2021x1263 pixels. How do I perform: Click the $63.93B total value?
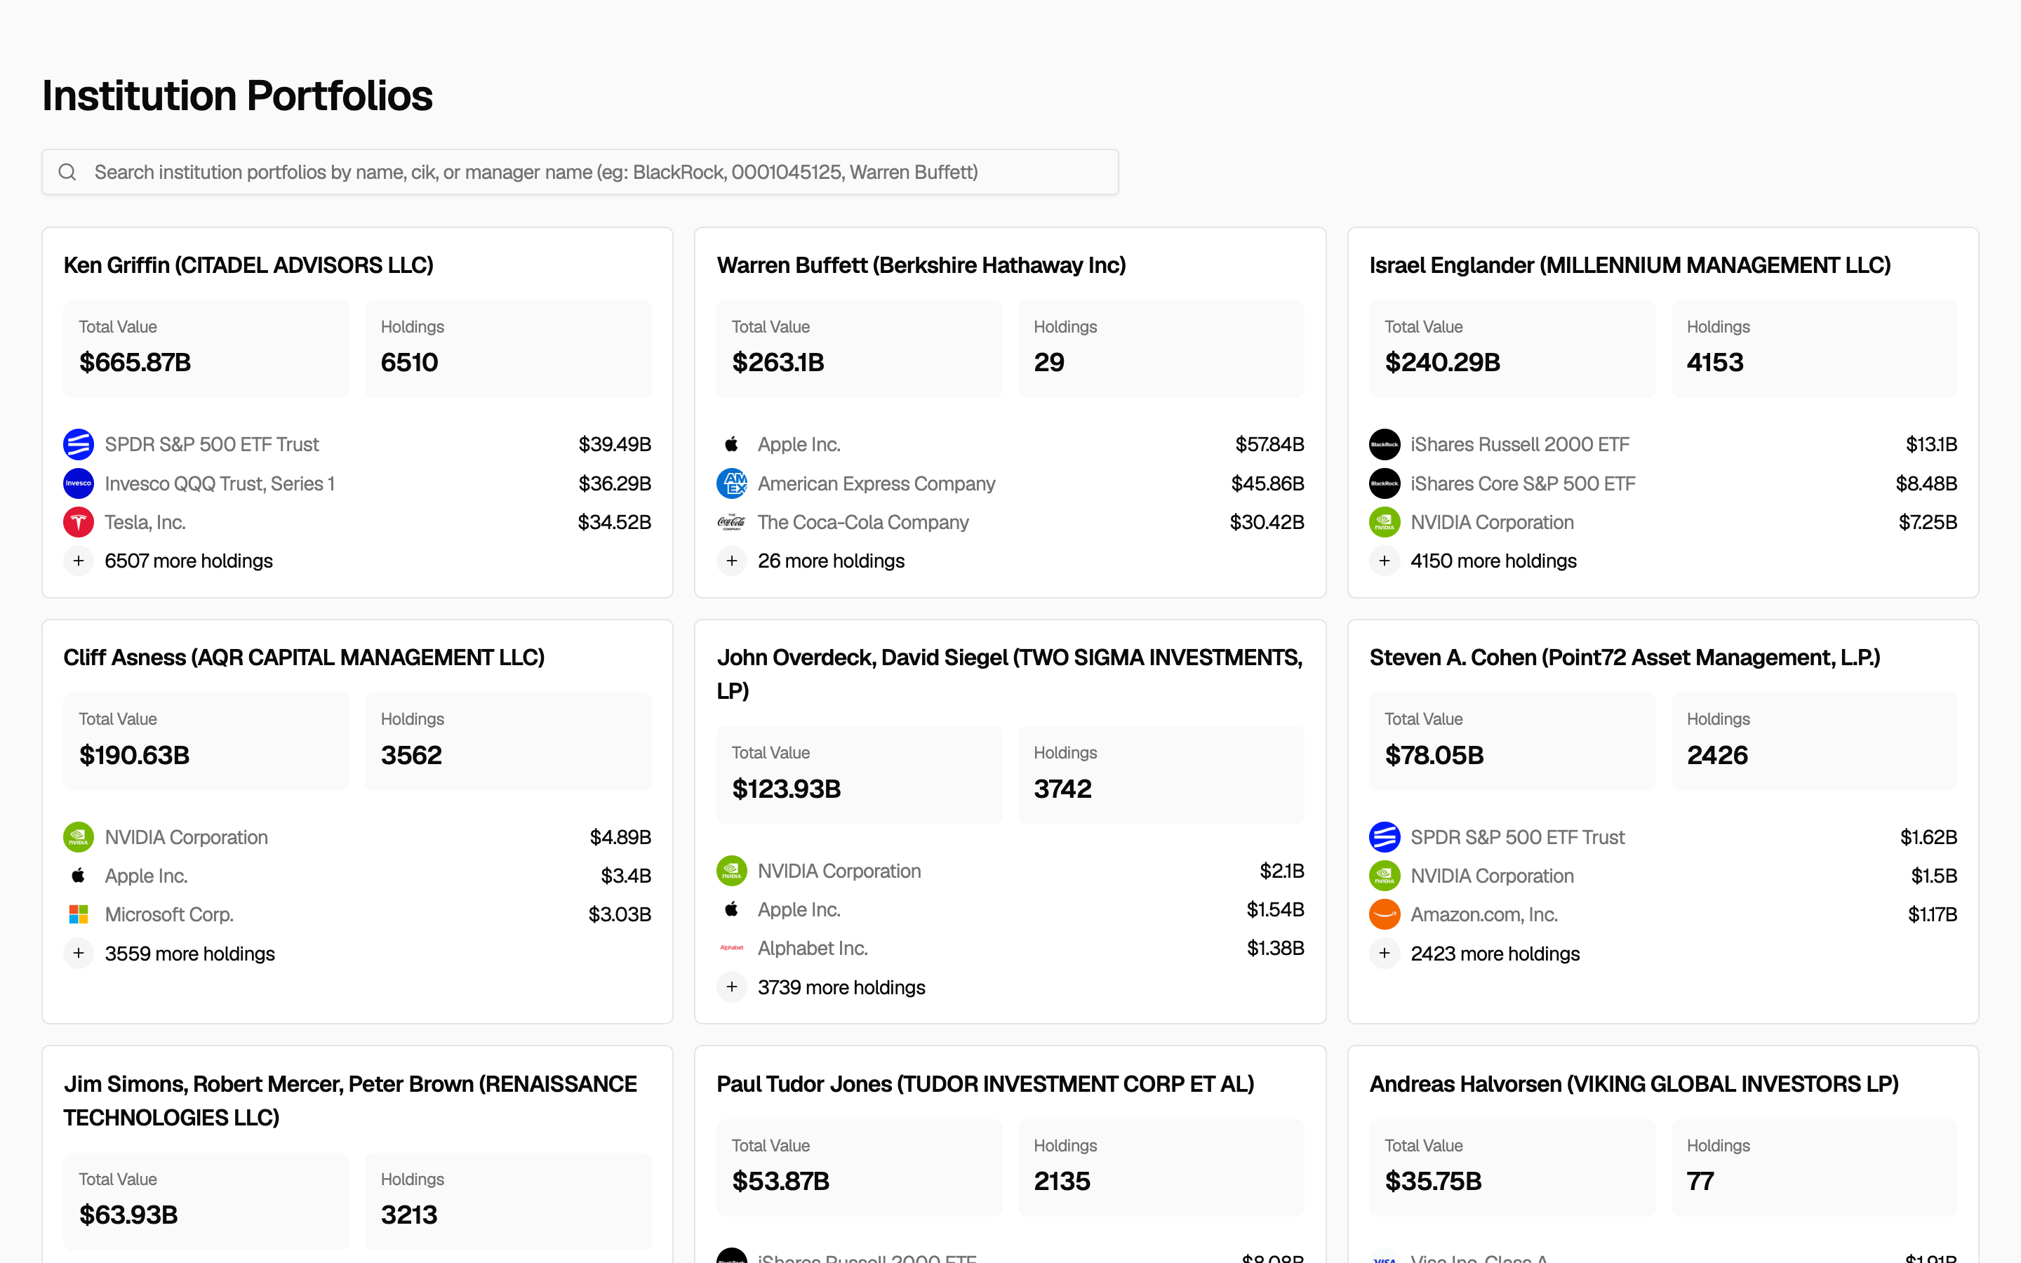[128, 1215]
